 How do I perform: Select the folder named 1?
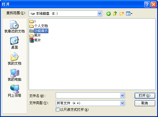click(33, 21)
